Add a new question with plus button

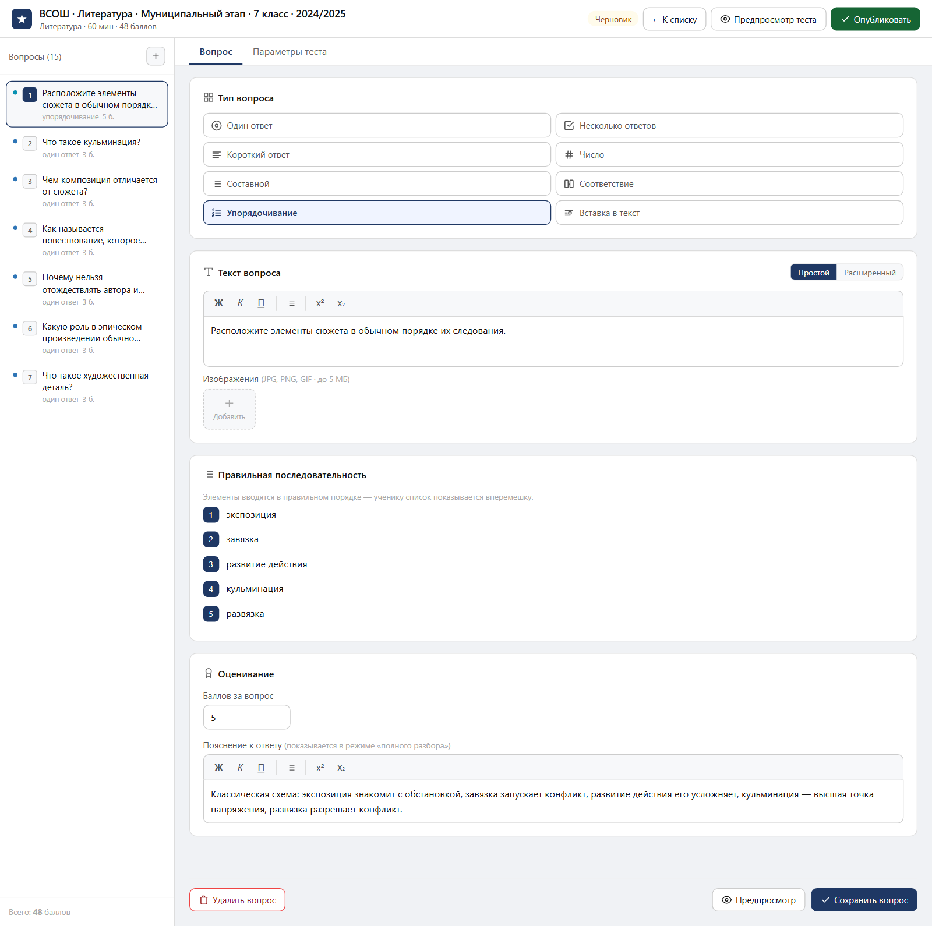click(x=156, y=56)
